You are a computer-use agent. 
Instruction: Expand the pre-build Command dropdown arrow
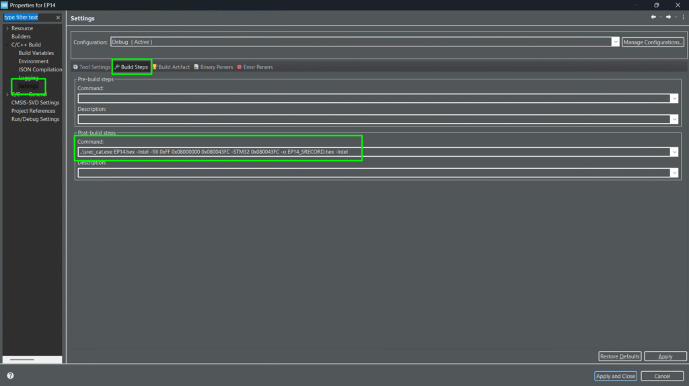point(674,99)
